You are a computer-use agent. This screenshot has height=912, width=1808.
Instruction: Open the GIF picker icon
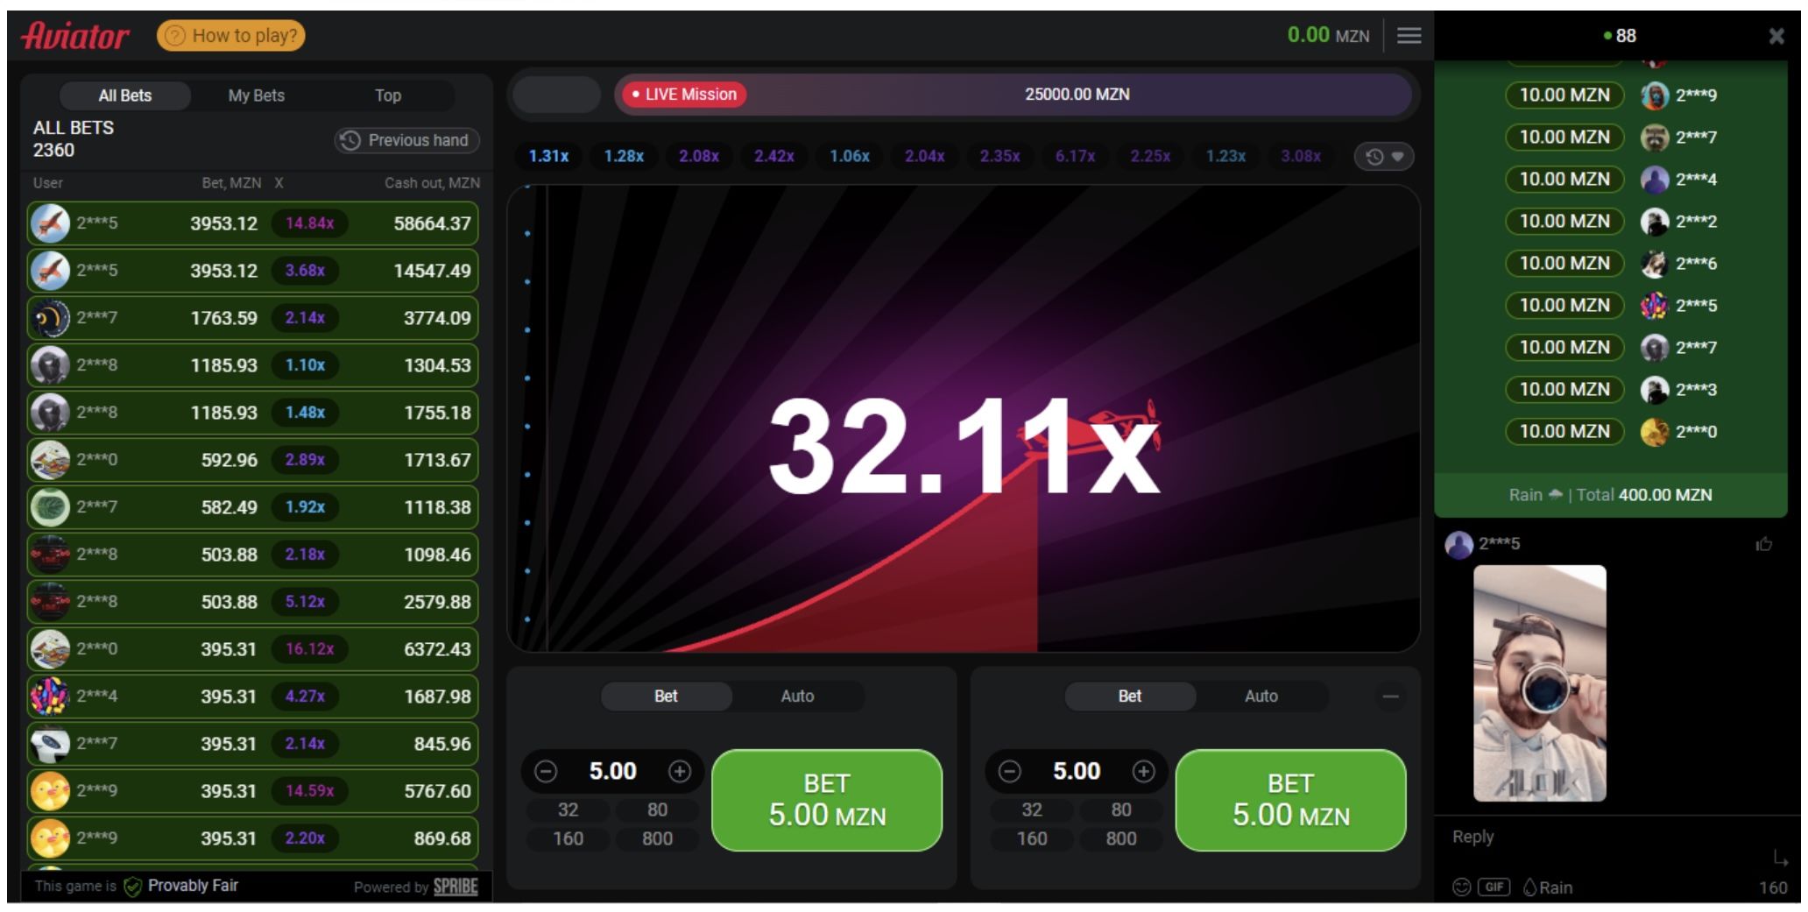click(x=1494, y=887)
